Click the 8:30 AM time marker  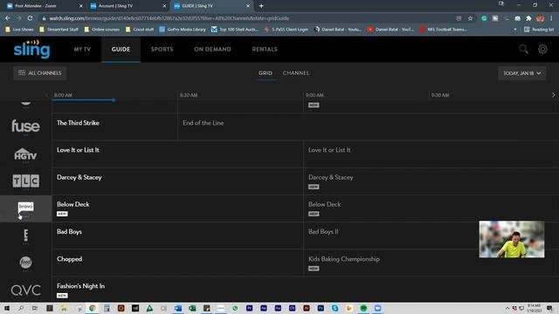[x=189, y=95]
